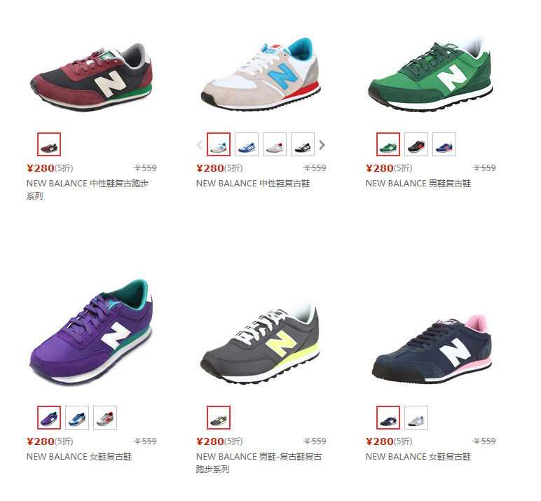Select the blue shoe color thumbnail in carousel
The width and height of the screenshot is (541, 501).
point(247,144)
